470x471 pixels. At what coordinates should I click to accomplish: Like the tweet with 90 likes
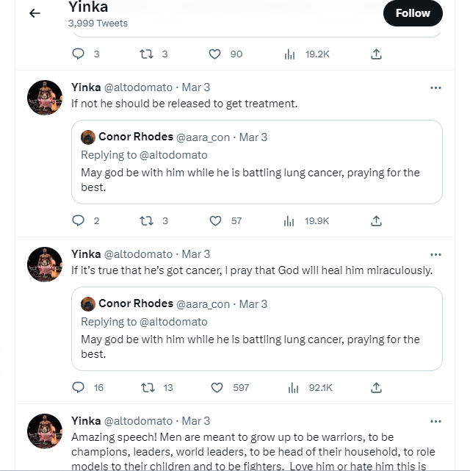pyautogui.click(x=215, y=54)
